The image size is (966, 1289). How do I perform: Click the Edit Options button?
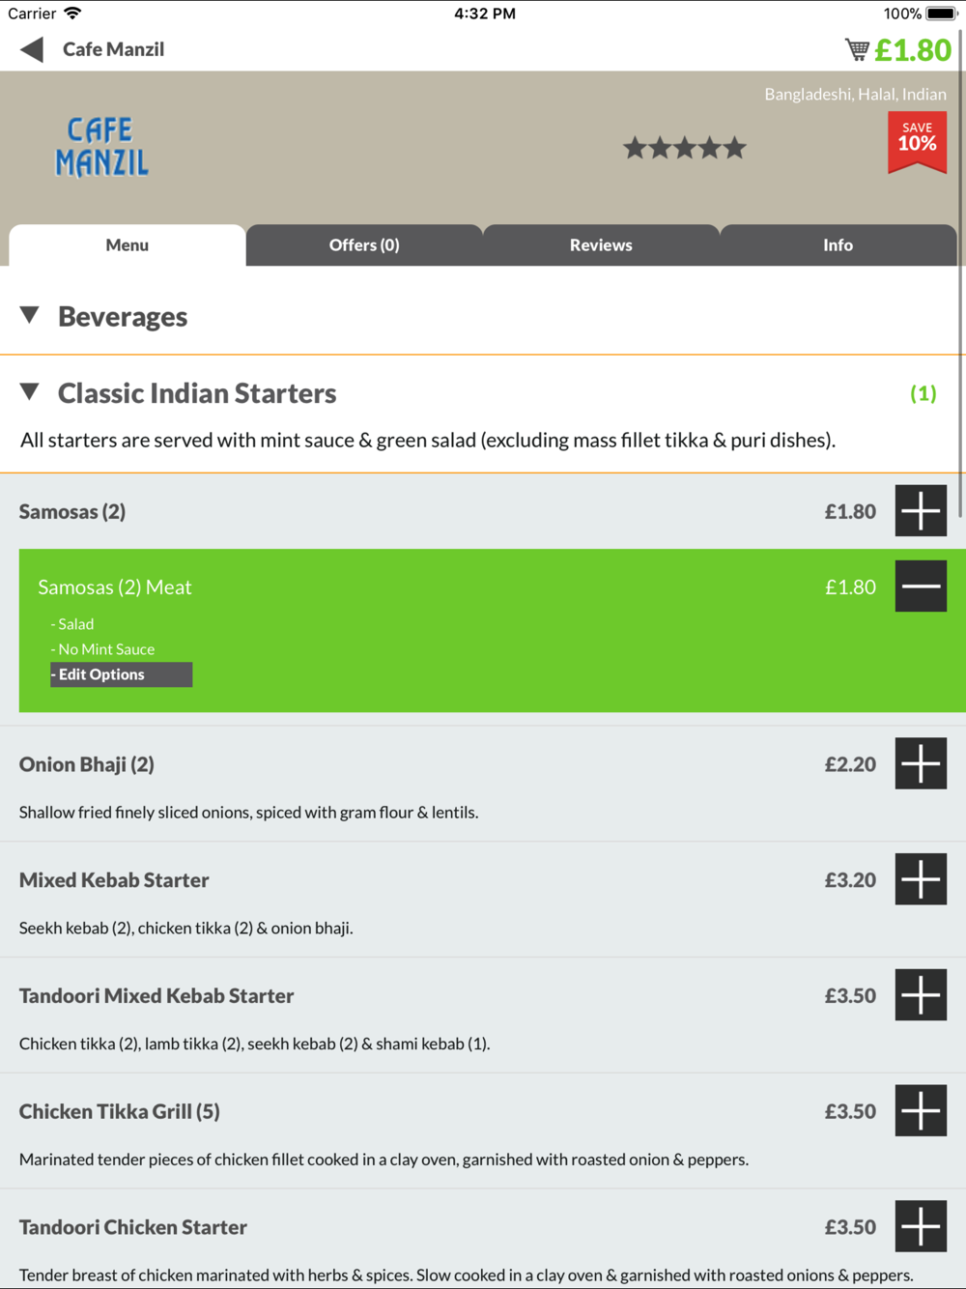click(121, 674)
